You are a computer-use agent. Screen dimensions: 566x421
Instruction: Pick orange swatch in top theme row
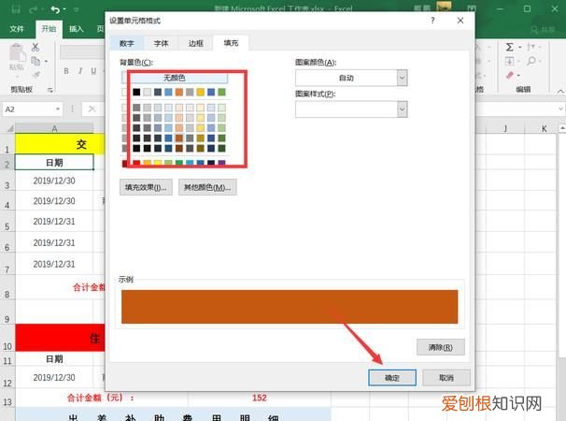[x=179, y=93]
